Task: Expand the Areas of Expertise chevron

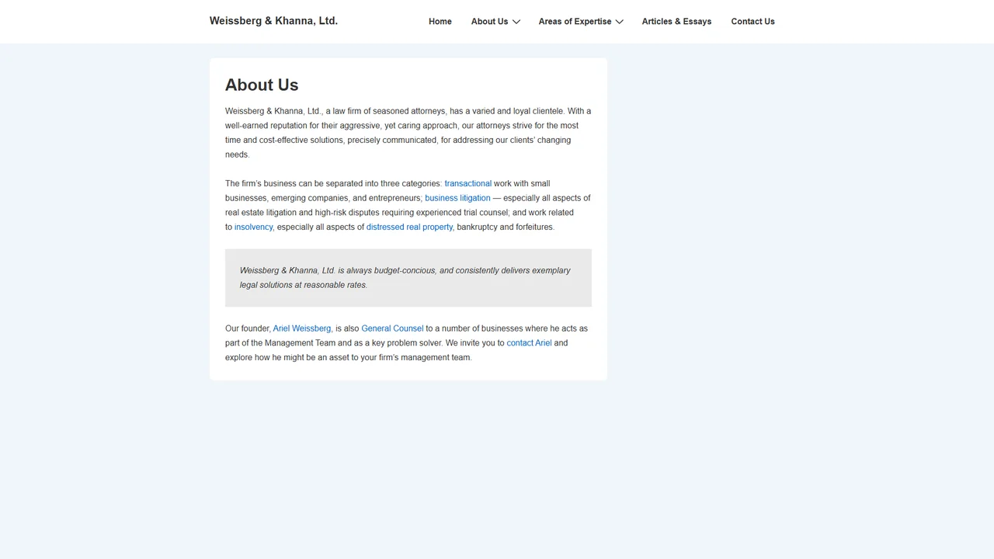Action: point(620,22)
